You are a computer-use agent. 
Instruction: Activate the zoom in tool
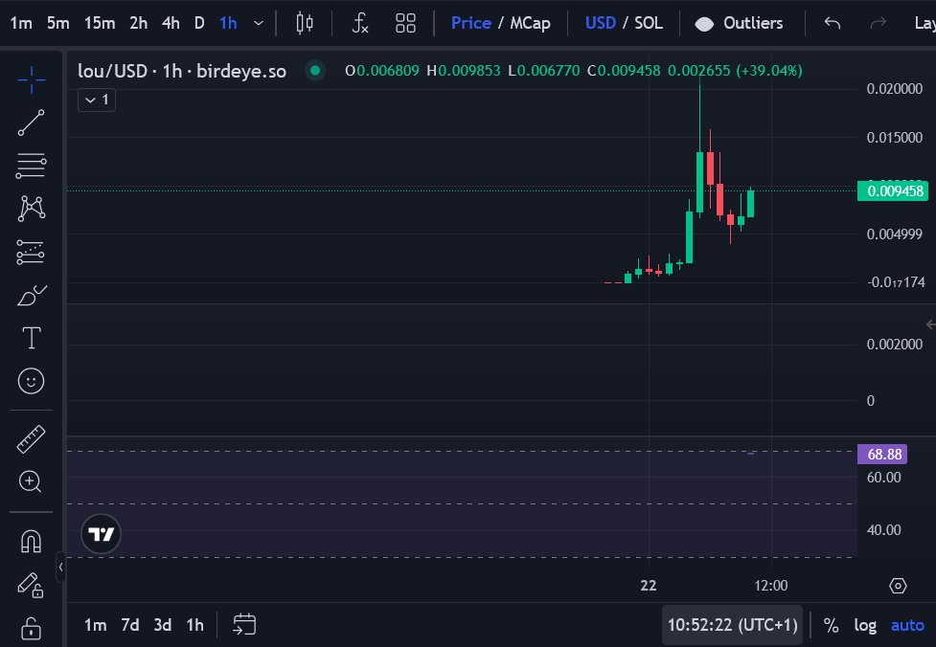tap(31, 481)
